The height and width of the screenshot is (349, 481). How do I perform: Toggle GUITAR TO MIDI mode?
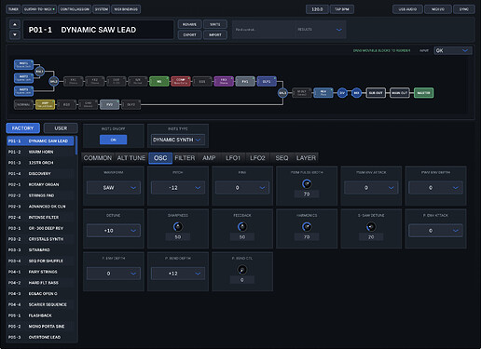(39, 9)
